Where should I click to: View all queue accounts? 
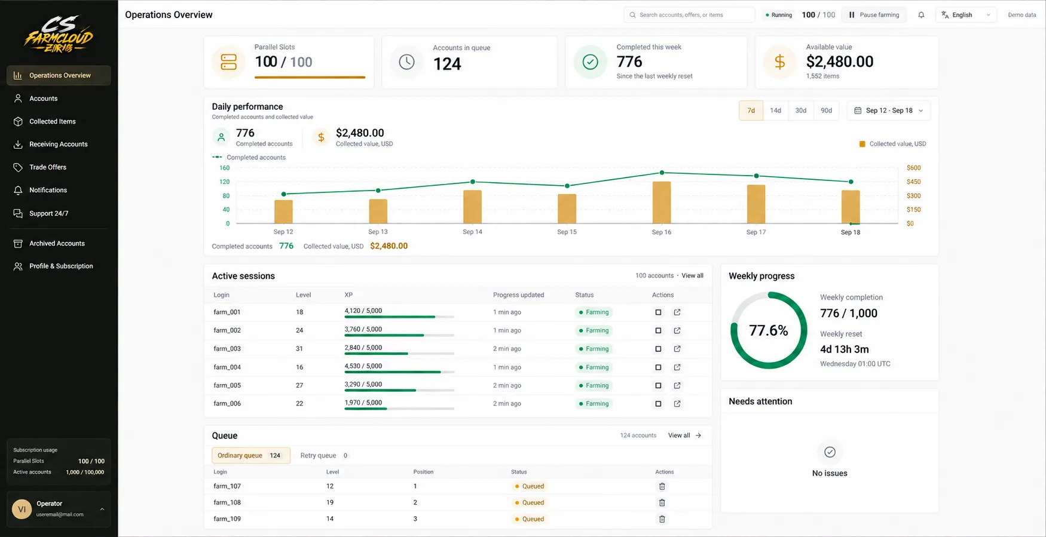[x=684, y=435]
